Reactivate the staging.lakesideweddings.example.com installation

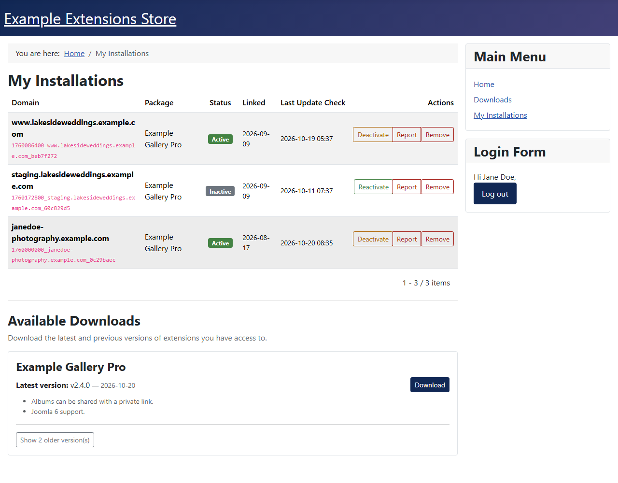pos(373,187)
